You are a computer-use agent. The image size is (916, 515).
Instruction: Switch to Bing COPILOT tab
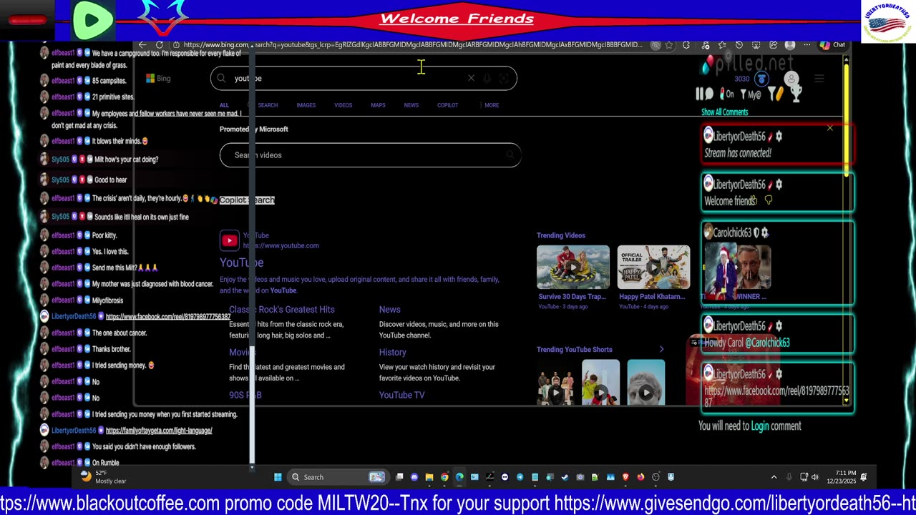pos(447,105)
